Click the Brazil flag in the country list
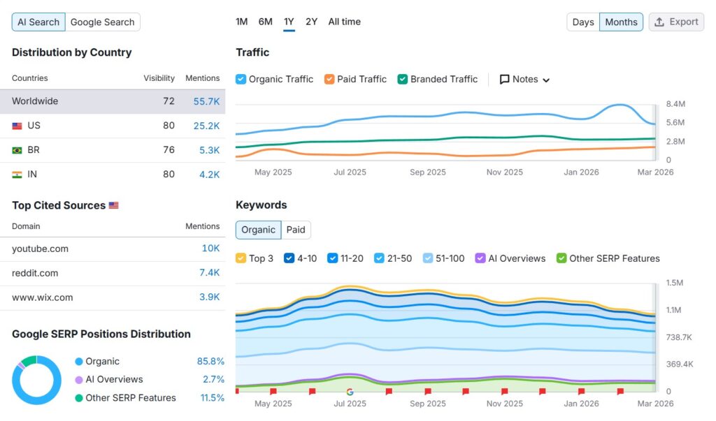The image size is (716, 421). 18,149
